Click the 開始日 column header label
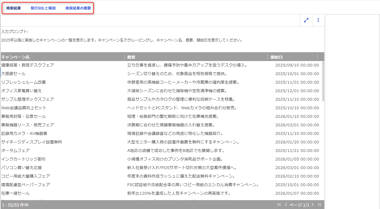The height and width of the screenshot is (209, 380). click(276, 57)
